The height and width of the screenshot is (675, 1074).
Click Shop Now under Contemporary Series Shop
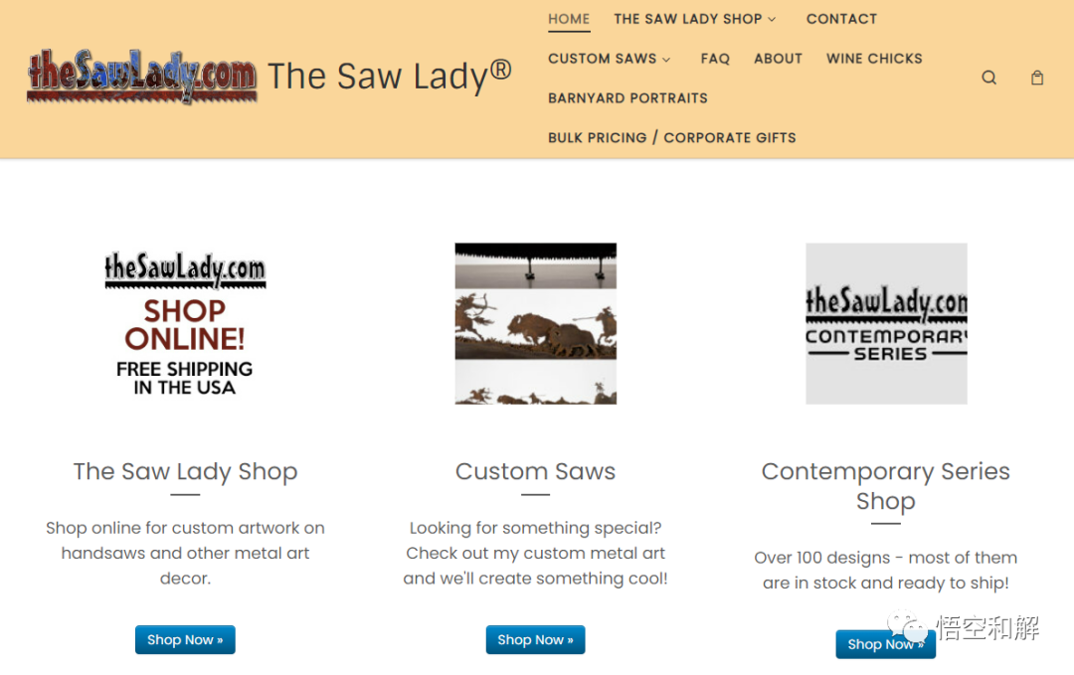point(886,644)
